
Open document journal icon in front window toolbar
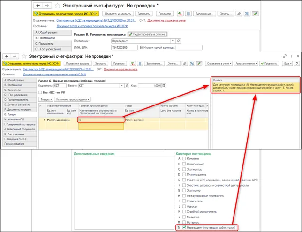click(140, 64)
